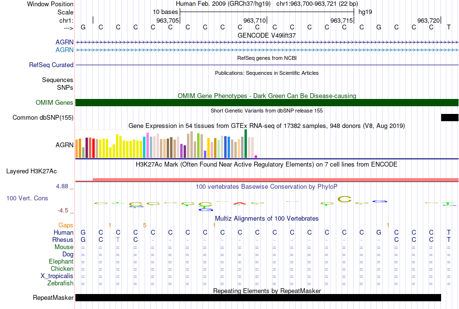Click the OMIM Genes side label
This screenshot has width=459, height=309.
tap(55, 103)
